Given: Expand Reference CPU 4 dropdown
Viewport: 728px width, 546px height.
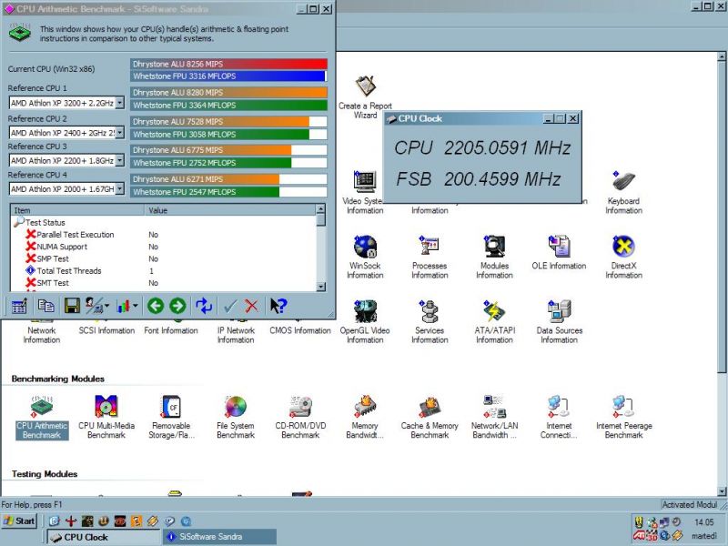Looking at the screenshot, I should pyautogui.click(x=120, y=189).
